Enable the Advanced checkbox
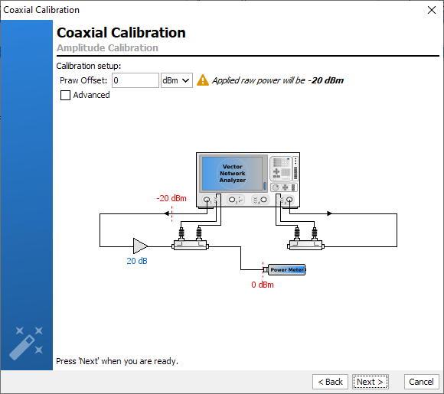The height and width of the screenshot is (394, 444). pos(65,95)
